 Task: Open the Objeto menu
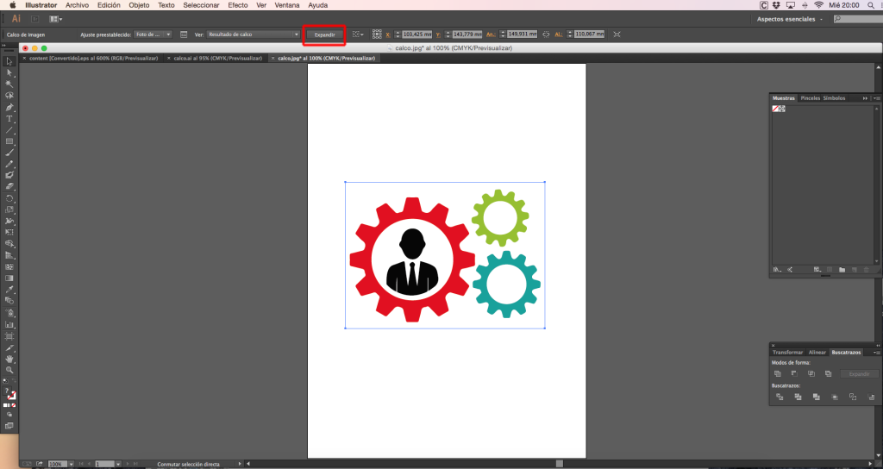pyautogui.click(x=139, y=5)
